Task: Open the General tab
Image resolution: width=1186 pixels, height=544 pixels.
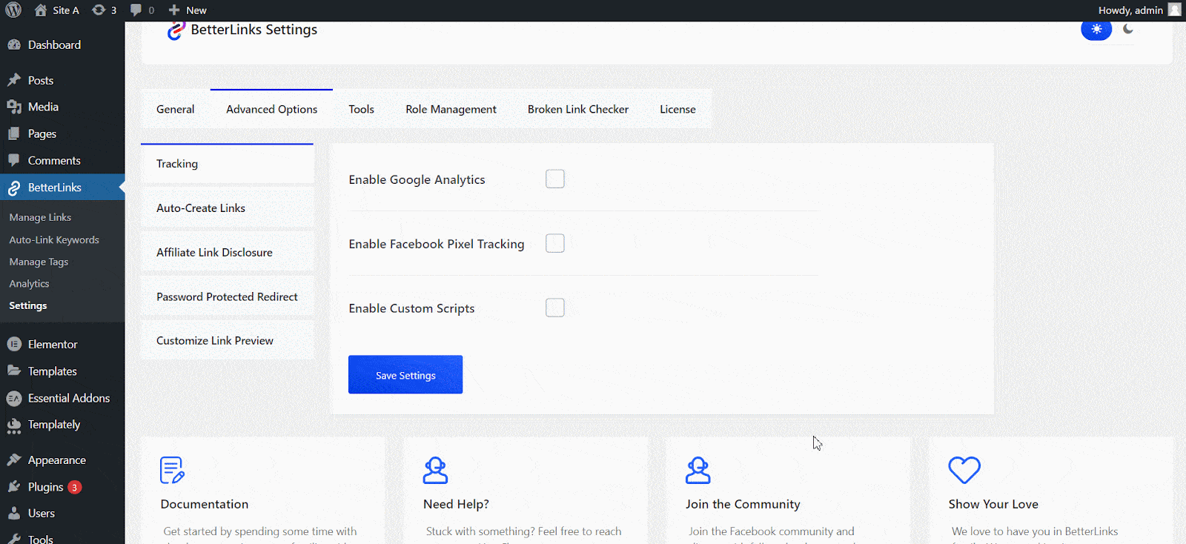Action: click(x=176, y=109)
